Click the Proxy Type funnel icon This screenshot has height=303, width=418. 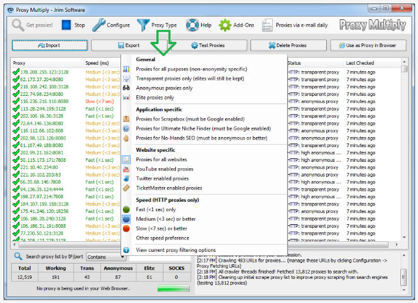click(x=143, y=25)
